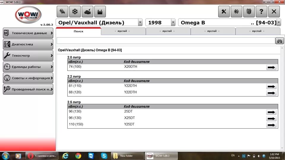Click the 2.5 литр heading
Screen dimensions: 285x160
coord(74,102)
